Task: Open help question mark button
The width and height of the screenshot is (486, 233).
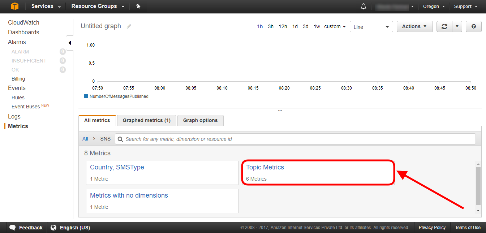Action: pyautogui.click(x=474, y=26)
